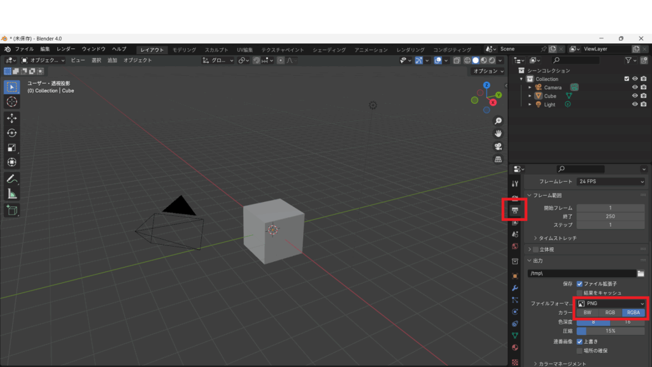The width and height of the screenshot is (652, 367).
Task: Browse output folder with the folder icon
Action: click(x=641, y=273)
